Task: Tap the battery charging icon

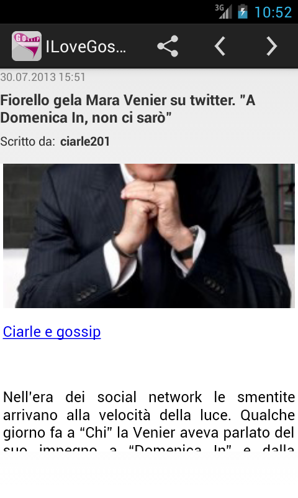Action: pyautogui.click(x=243, y=11)
